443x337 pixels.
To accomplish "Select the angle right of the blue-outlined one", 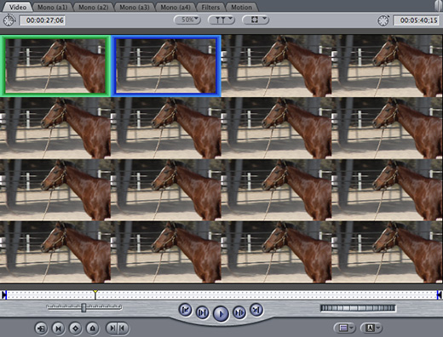I will (276, 66).
